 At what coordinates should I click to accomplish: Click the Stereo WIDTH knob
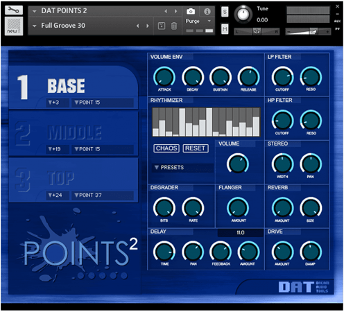point(282,164)
